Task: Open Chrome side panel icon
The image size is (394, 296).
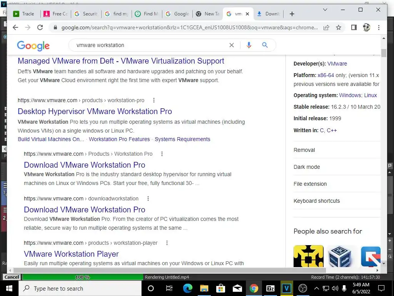Action: pyautogui.click(x=354, y=27)
